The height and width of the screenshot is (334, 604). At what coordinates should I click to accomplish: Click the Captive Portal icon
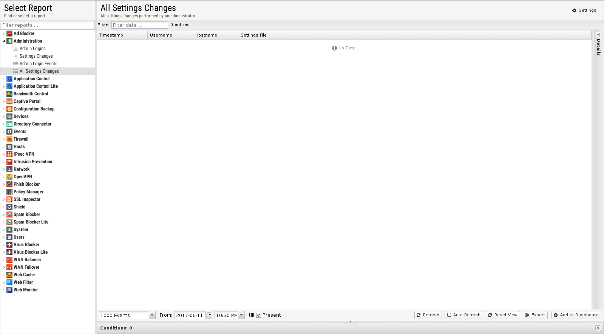[x=9, y=101]
